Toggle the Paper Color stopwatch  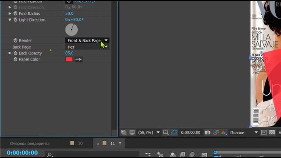click(15, 59)
